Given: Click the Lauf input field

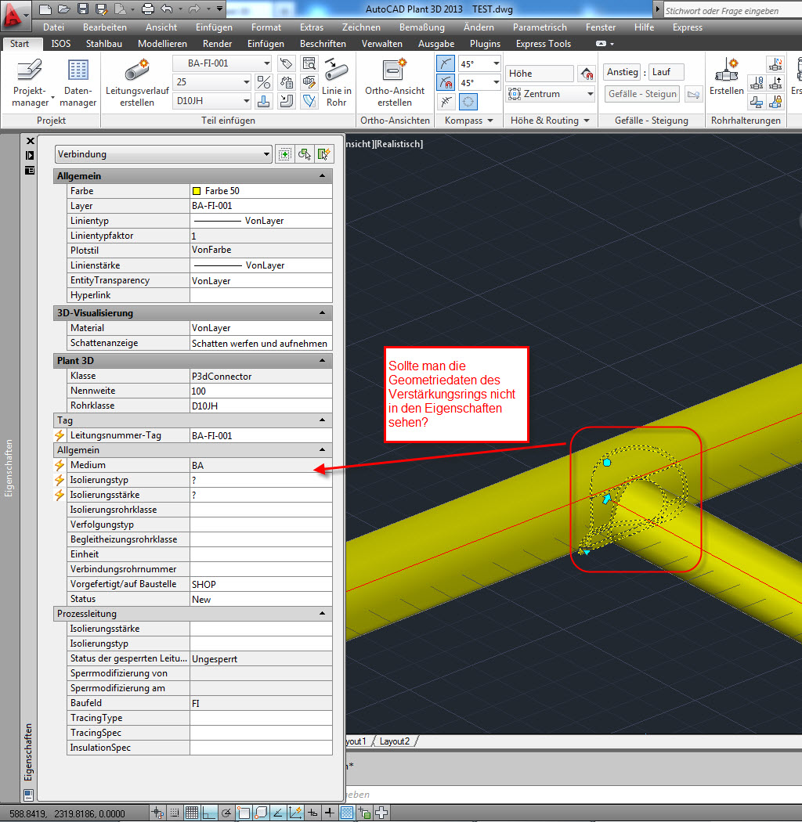Looking at the screenshot, I should [667, 72].
